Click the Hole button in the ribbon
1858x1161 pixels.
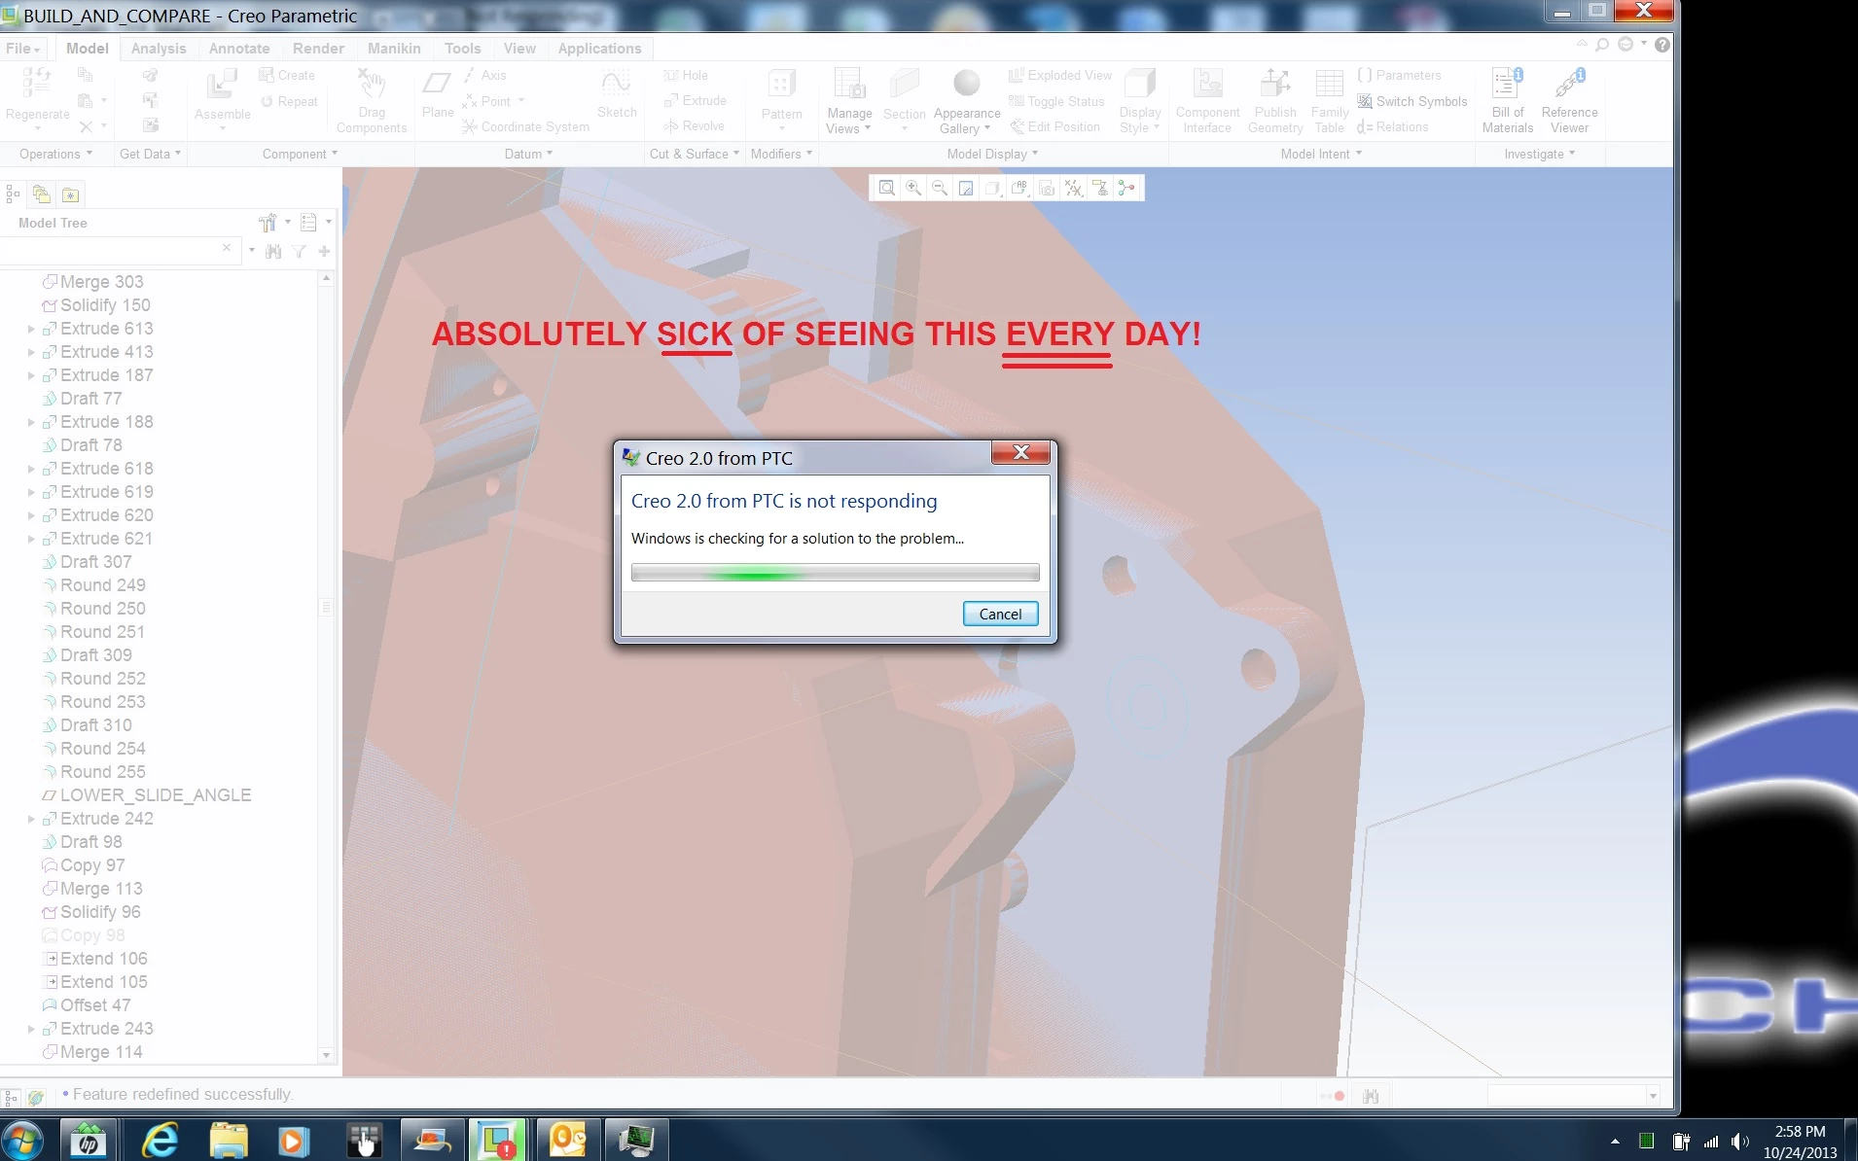tap(686, 75)
